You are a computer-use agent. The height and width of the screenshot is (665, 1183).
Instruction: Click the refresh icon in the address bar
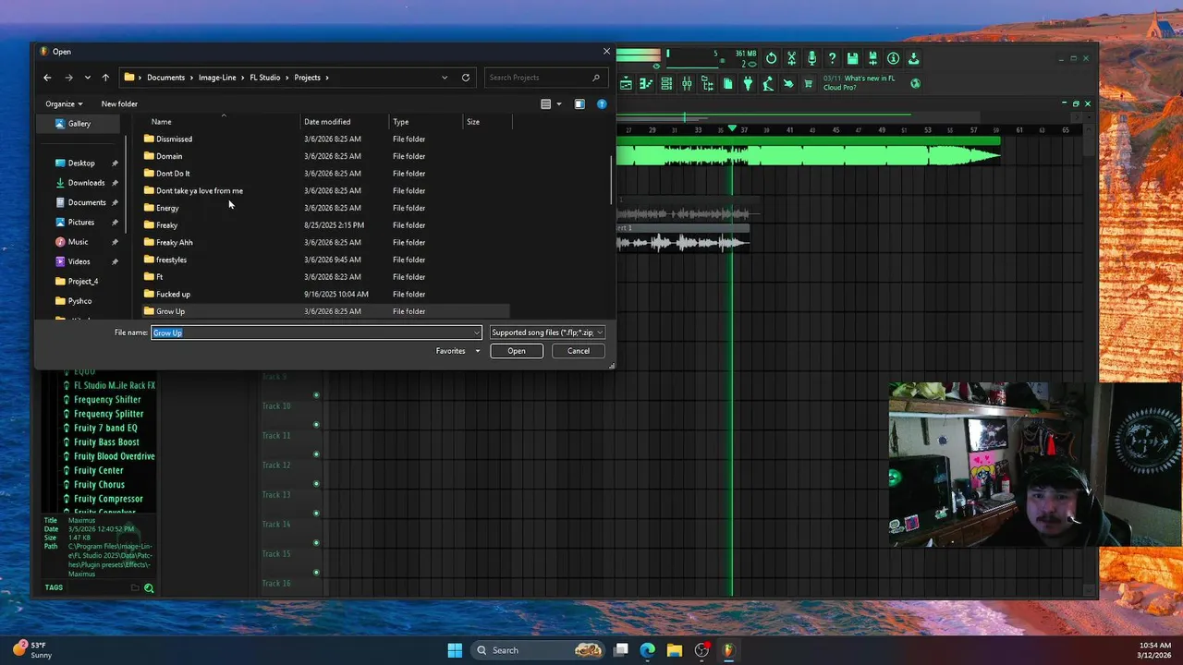466,78
